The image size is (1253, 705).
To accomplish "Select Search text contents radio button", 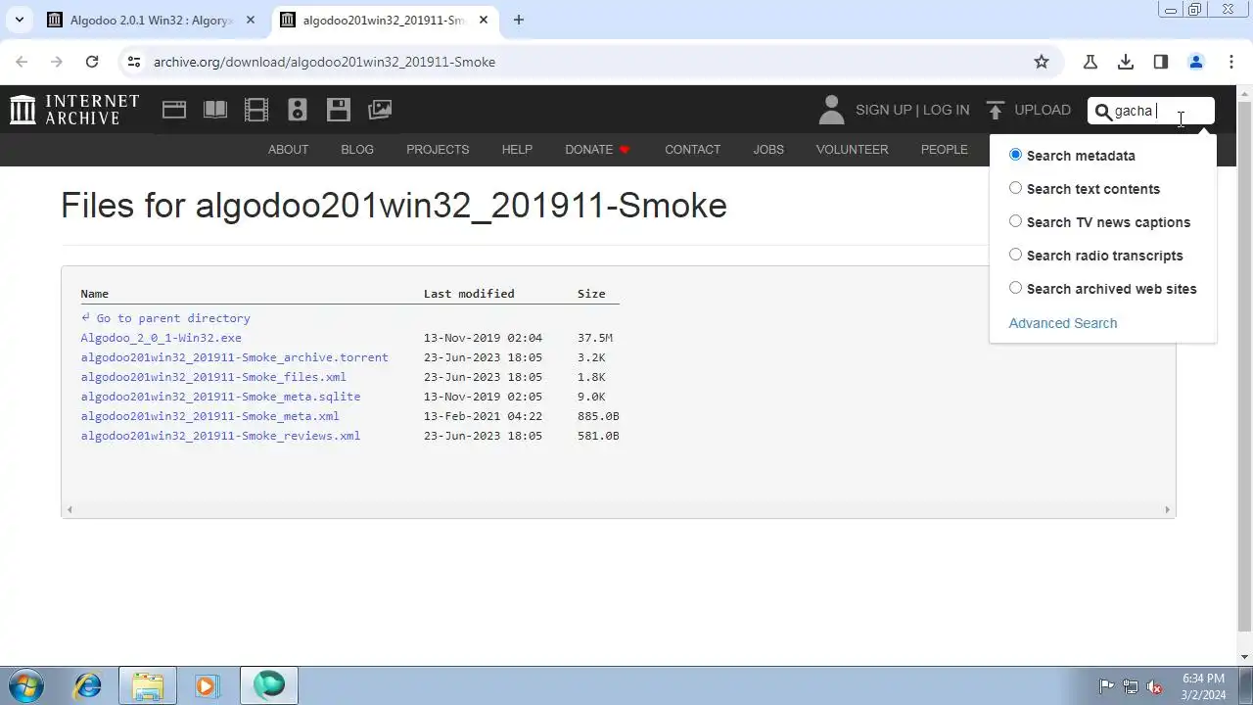I will click(x=1015, y=188).
